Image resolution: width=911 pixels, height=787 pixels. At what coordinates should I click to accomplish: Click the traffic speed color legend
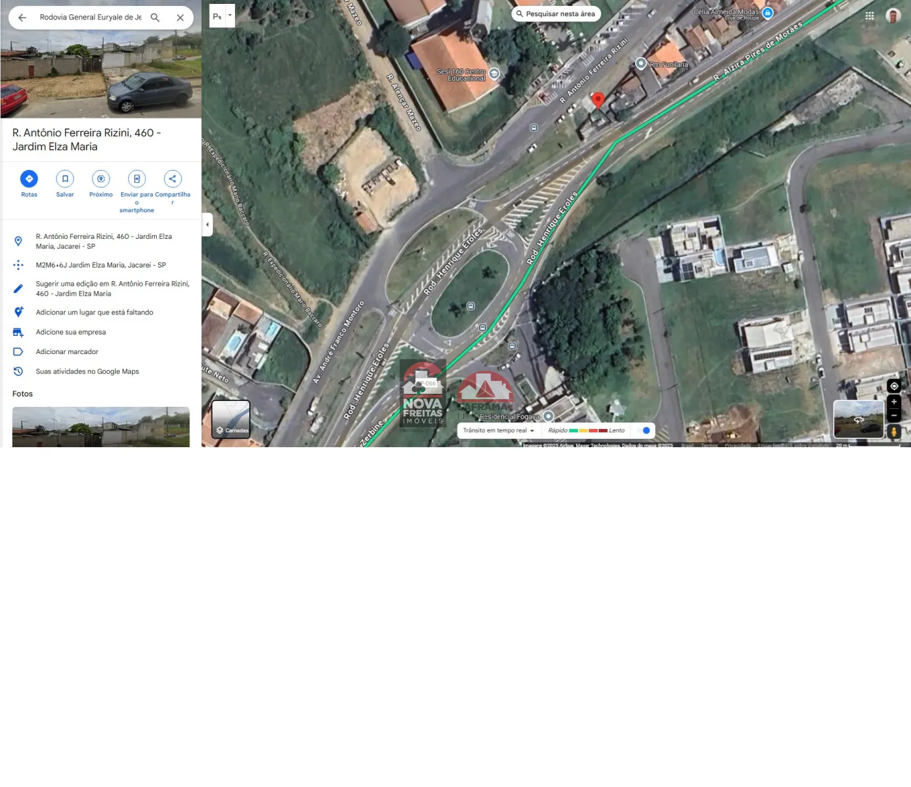[588, 430]
